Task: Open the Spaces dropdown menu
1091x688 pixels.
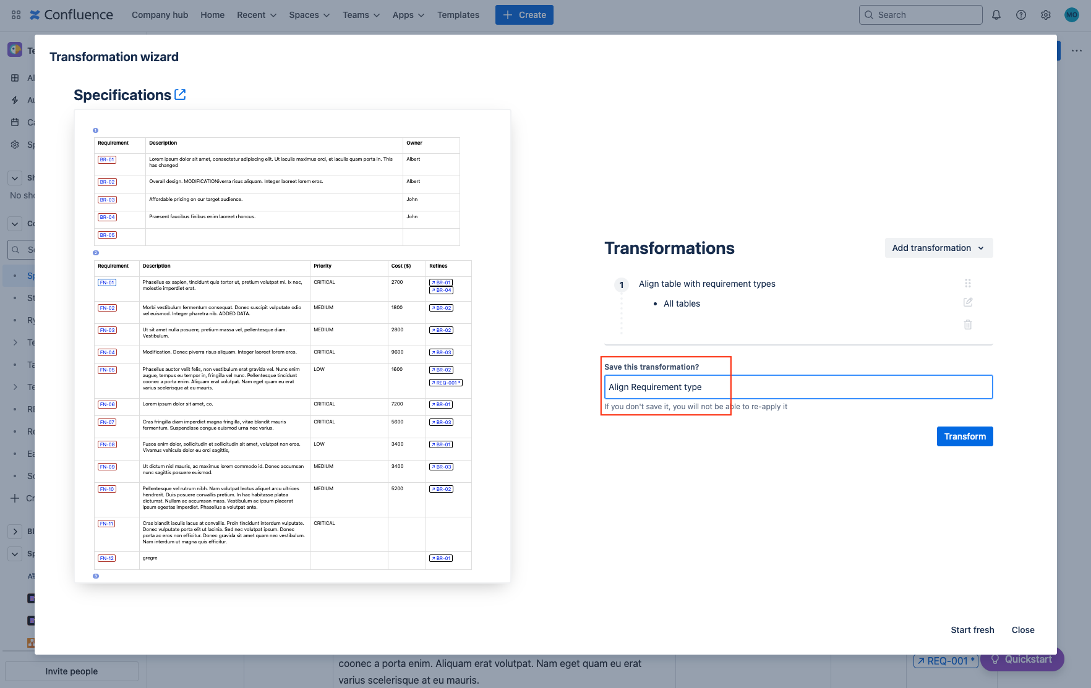Action: pos(309,14)
